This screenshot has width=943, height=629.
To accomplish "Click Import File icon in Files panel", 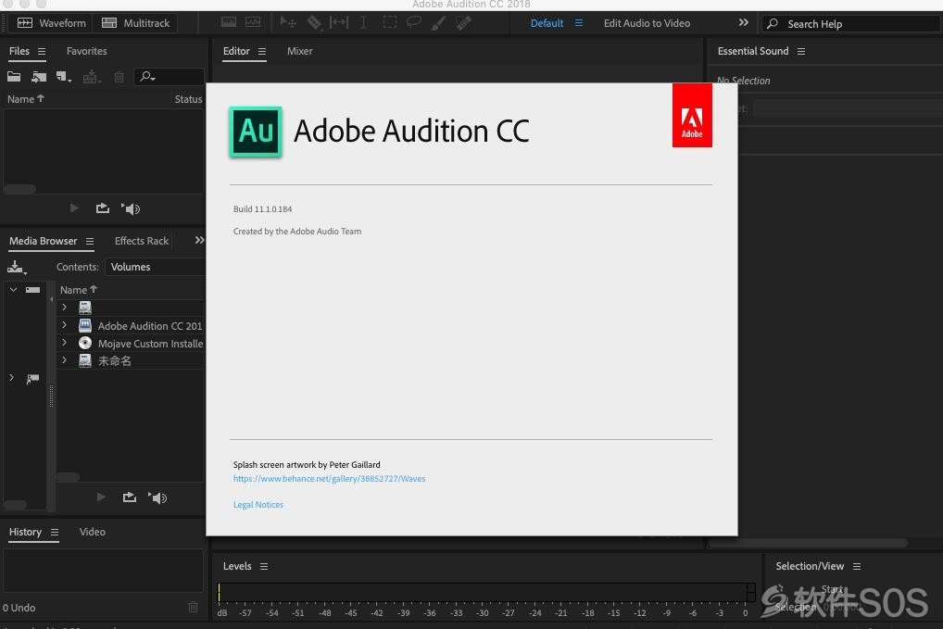I will pyautogui.click(x=39, y=76).
